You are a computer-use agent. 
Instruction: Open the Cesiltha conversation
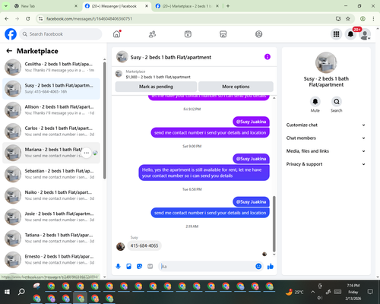pyautogui.click(x=51, y=67)
